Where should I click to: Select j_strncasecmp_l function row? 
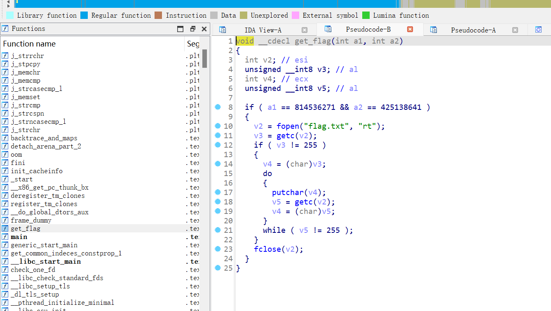pyautogui.click(x=100, y=122)
